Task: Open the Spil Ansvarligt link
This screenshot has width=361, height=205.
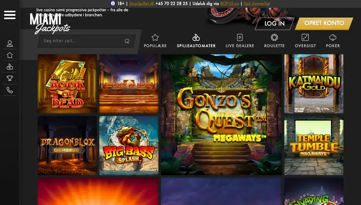Action: (257, 4)
